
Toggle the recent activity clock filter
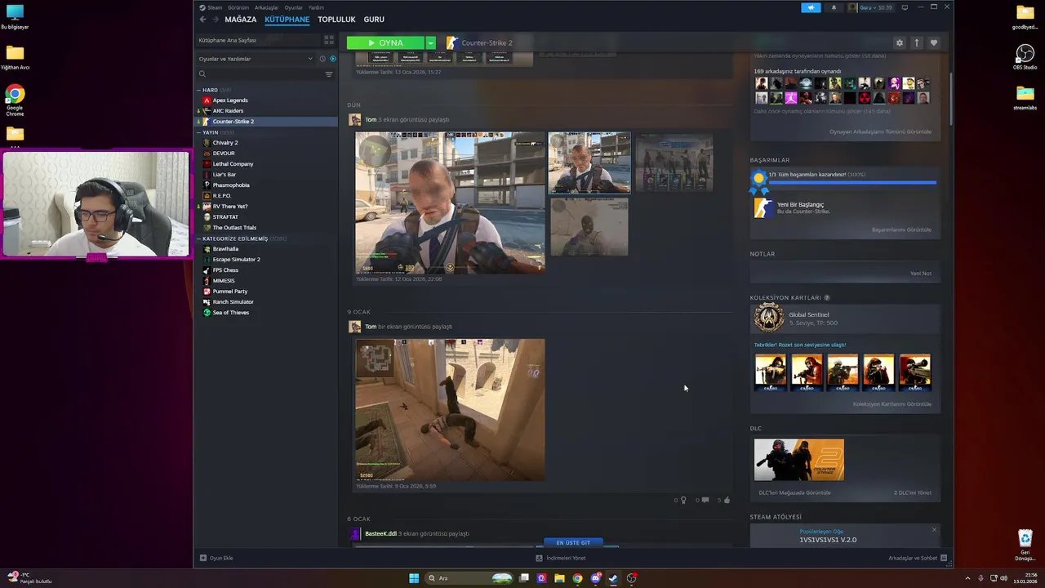[322, 59]
